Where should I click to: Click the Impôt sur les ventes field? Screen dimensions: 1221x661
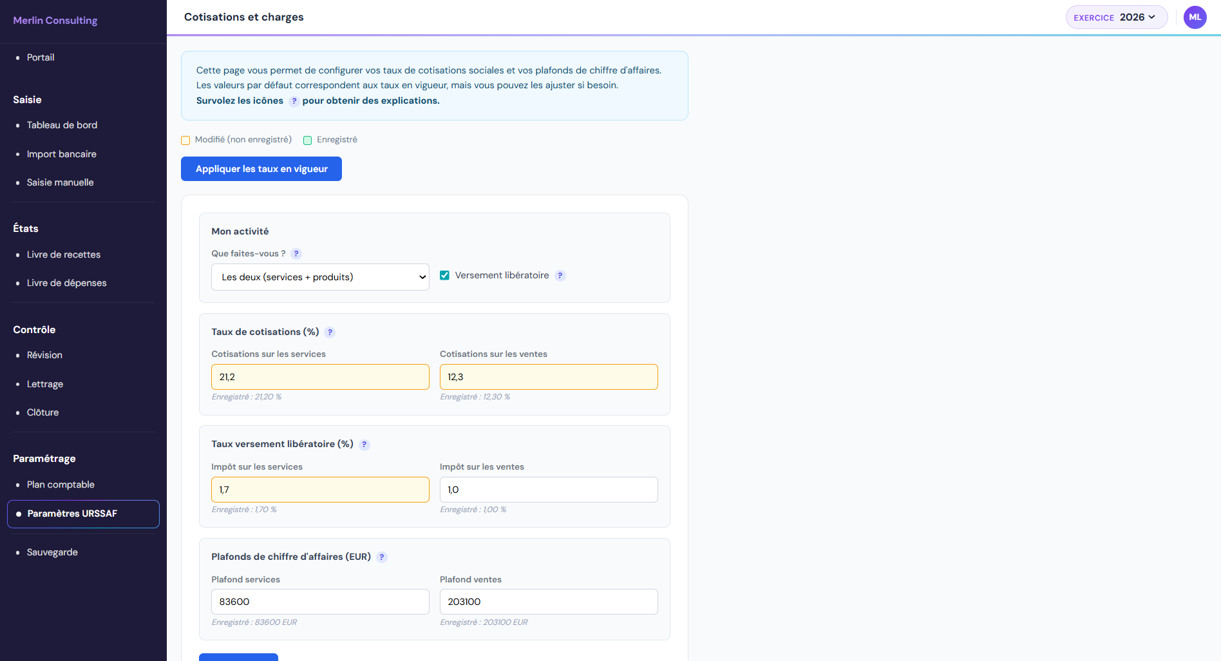[548, 490]
